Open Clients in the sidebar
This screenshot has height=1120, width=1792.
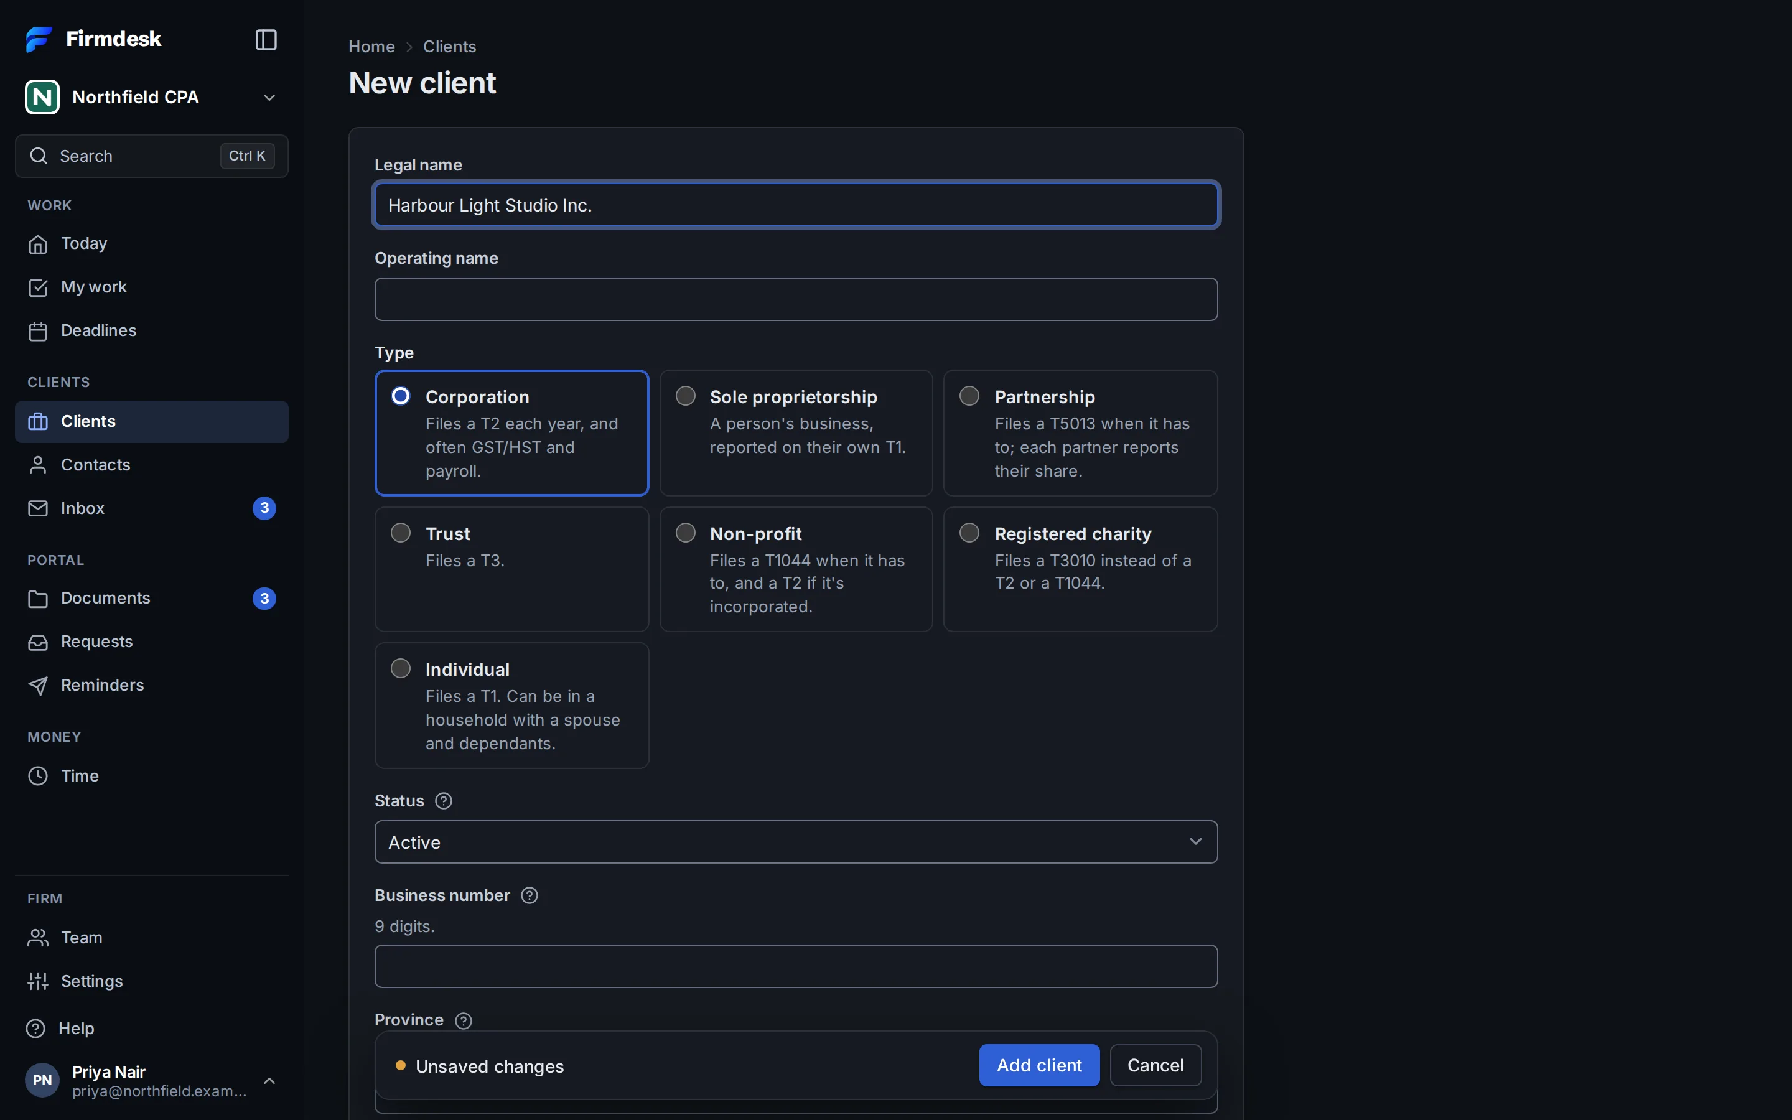152,421
